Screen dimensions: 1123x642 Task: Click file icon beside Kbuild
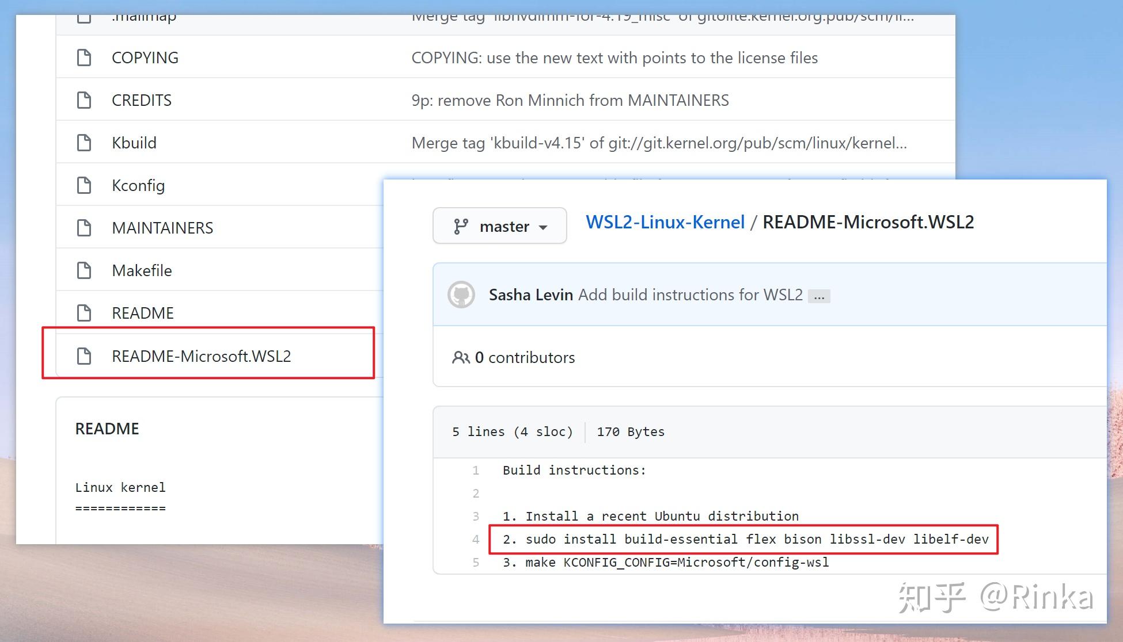(x=84, y=143)
